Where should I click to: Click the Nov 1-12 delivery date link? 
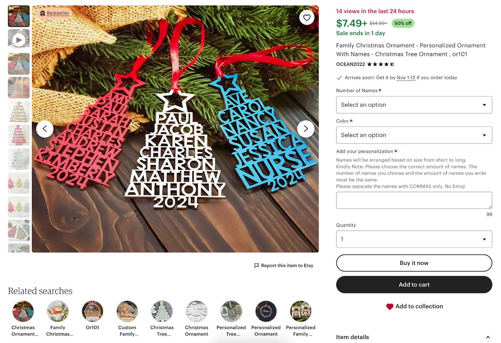click(x=406, y=77)
